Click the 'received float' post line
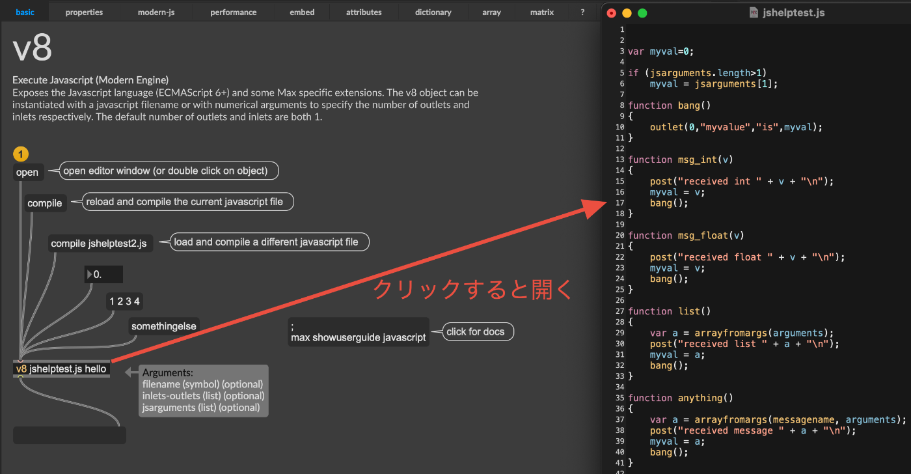This screenshot has width=911, height=474. point(747,257)
